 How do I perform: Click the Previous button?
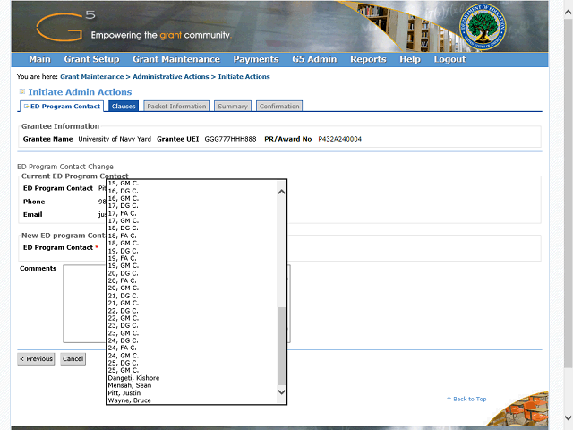[x=36, y=359]
